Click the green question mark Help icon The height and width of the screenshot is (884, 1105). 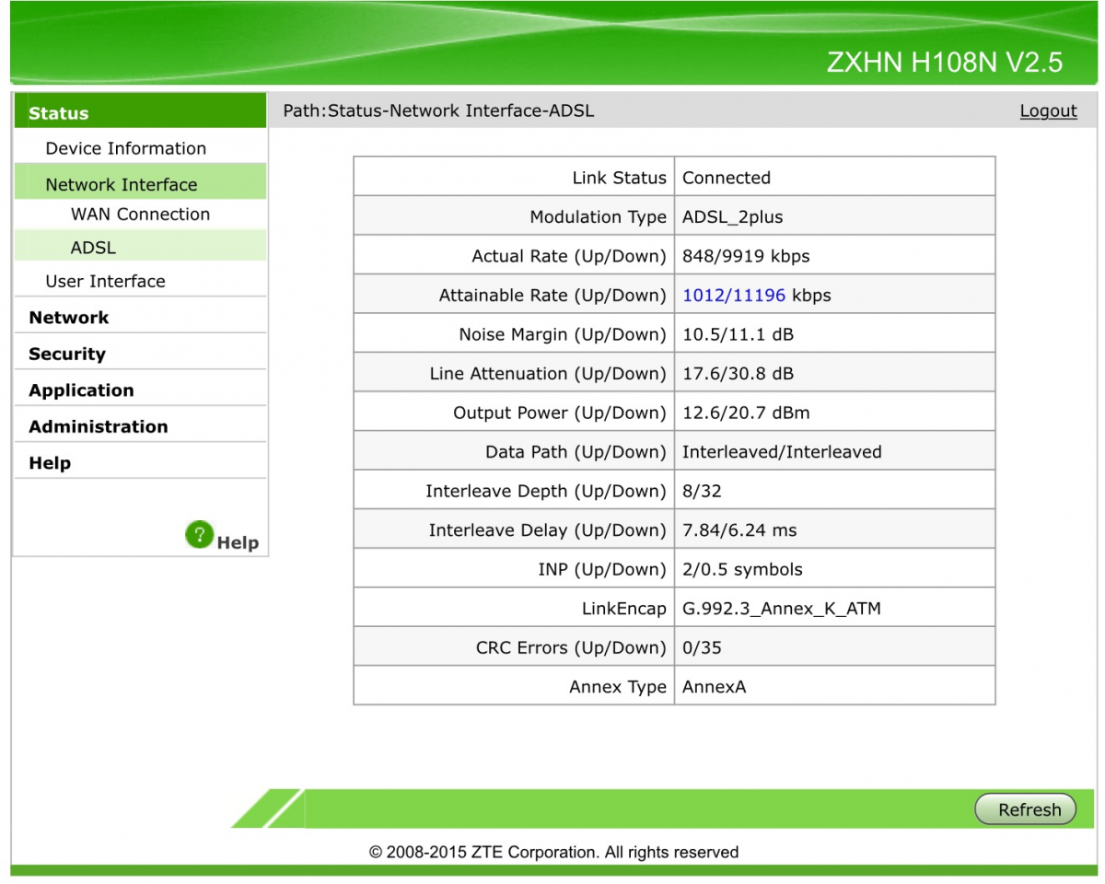(199, 535)
